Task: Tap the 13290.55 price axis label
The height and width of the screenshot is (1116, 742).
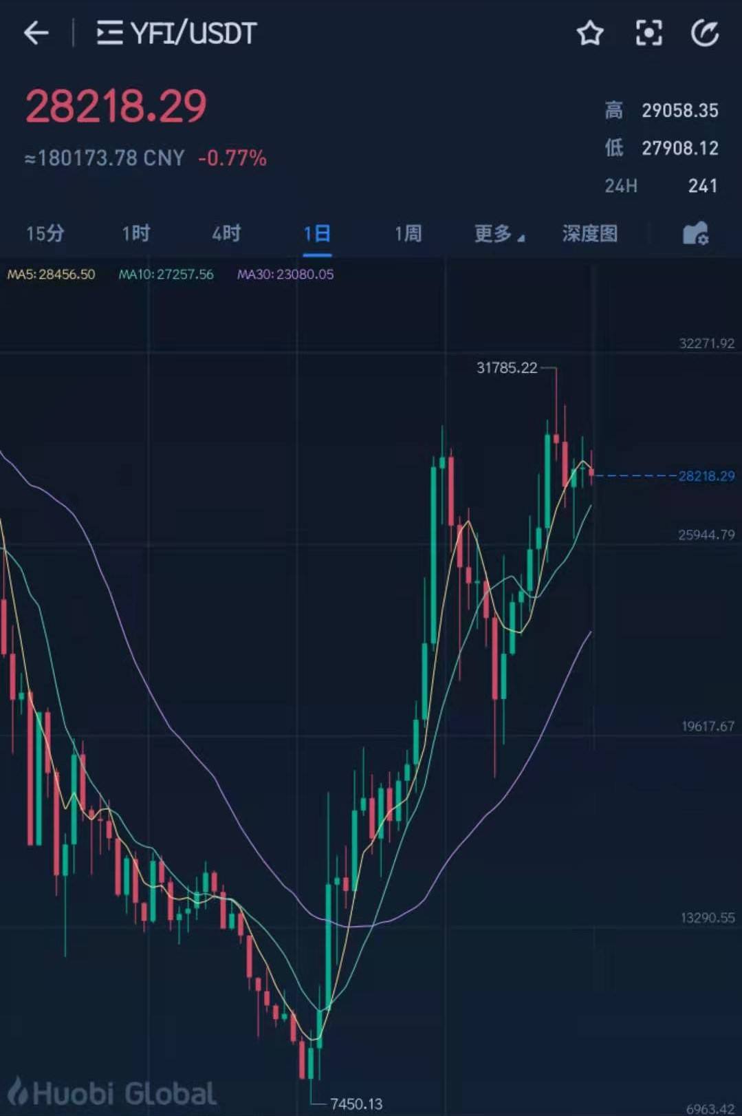Action: (x=708, y=917)
